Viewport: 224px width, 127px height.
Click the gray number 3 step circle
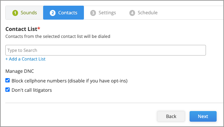[x=93, y=13]
